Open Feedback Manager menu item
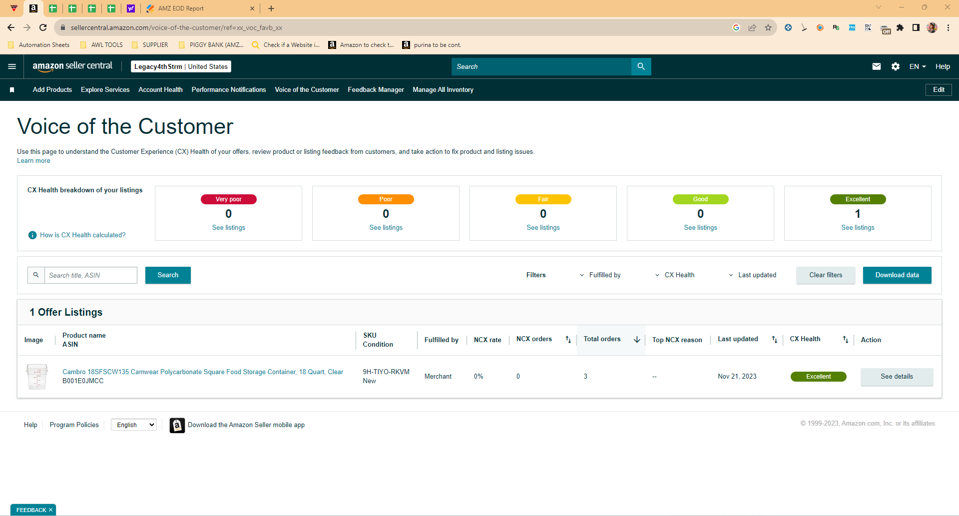This screenshot has width=959, height=516. click(x=376, y=90)
